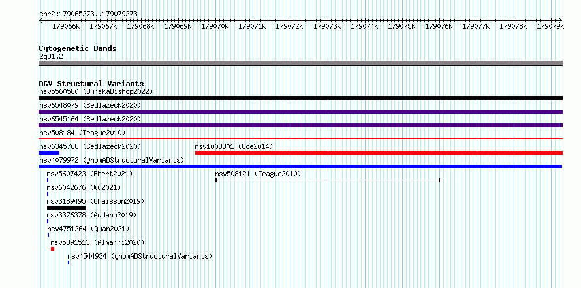Click the 2q31.2 band label
This screenshot has width=581, height=288.
coord(51,56)
